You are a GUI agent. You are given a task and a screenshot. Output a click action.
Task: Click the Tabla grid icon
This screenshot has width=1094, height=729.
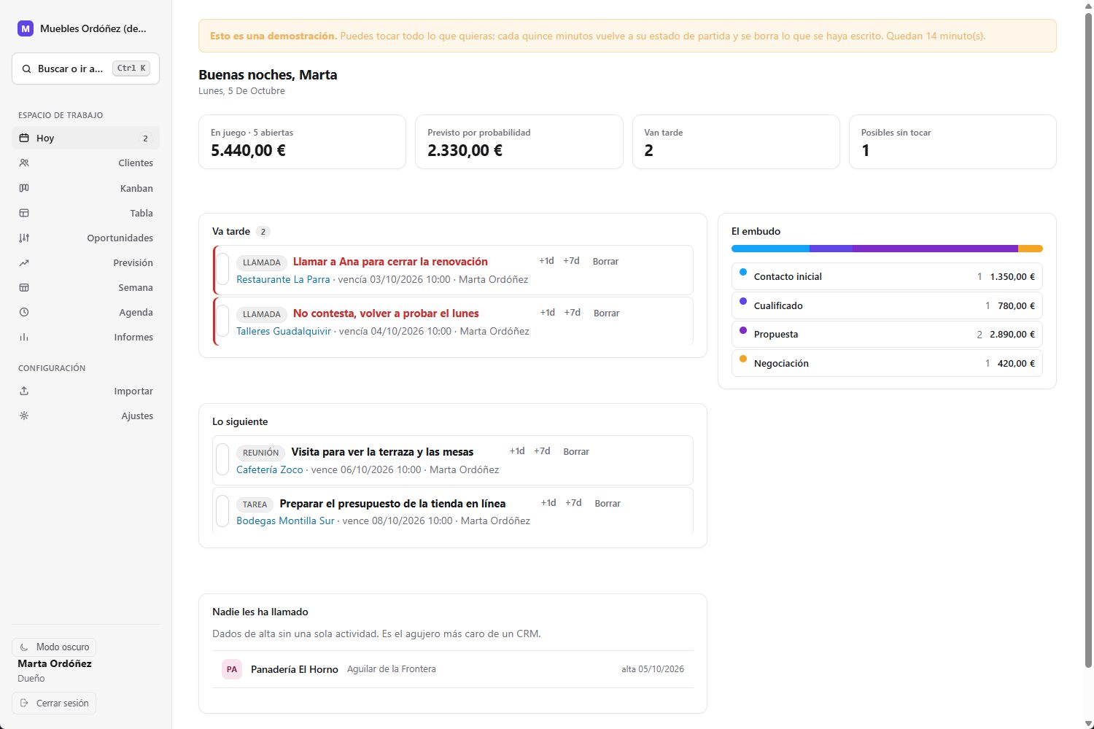[x=24, y=213]
